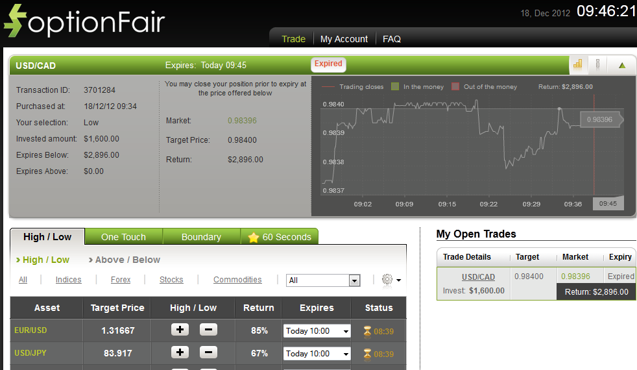637x370 pixels.
Task: Click Low minus button for EUR/USD
Action: (208, 329)
